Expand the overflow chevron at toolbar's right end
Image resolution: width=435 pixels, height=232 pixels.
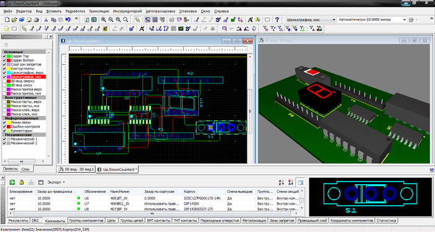coord(432,18)
